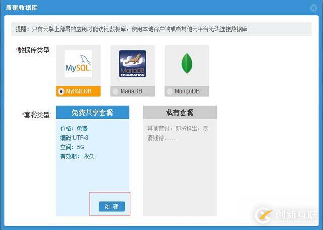Click the MySQL dolphin logo
Image resolution: width=323 pixels, height=230 pixels.
click(78, 64)
